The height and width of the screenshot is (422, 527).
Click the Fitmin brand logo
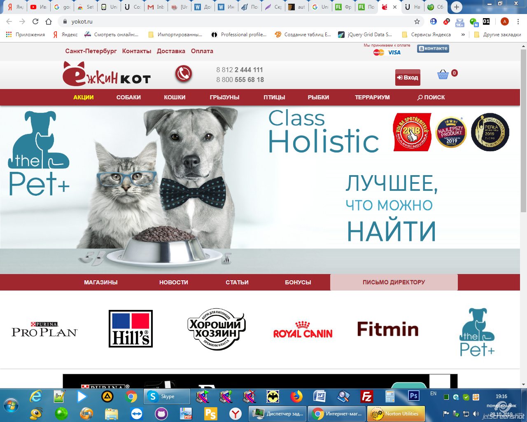[x=388, y=329]
